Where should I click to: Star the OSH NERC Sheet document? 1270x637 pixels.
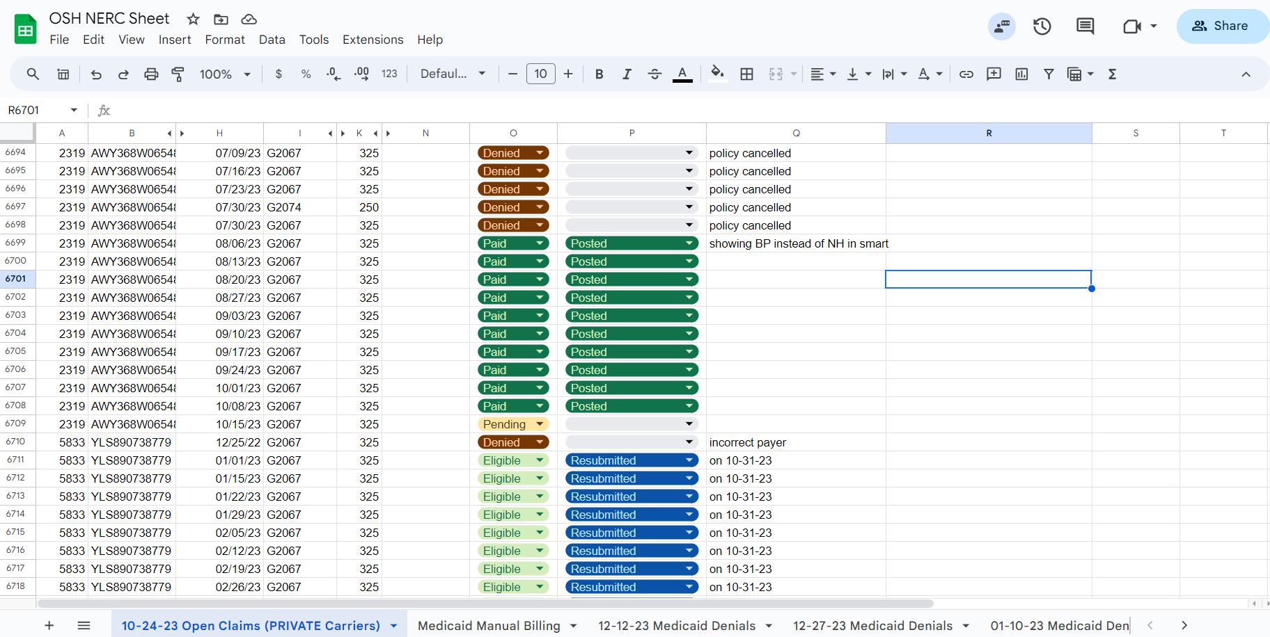tap(194, 19)
